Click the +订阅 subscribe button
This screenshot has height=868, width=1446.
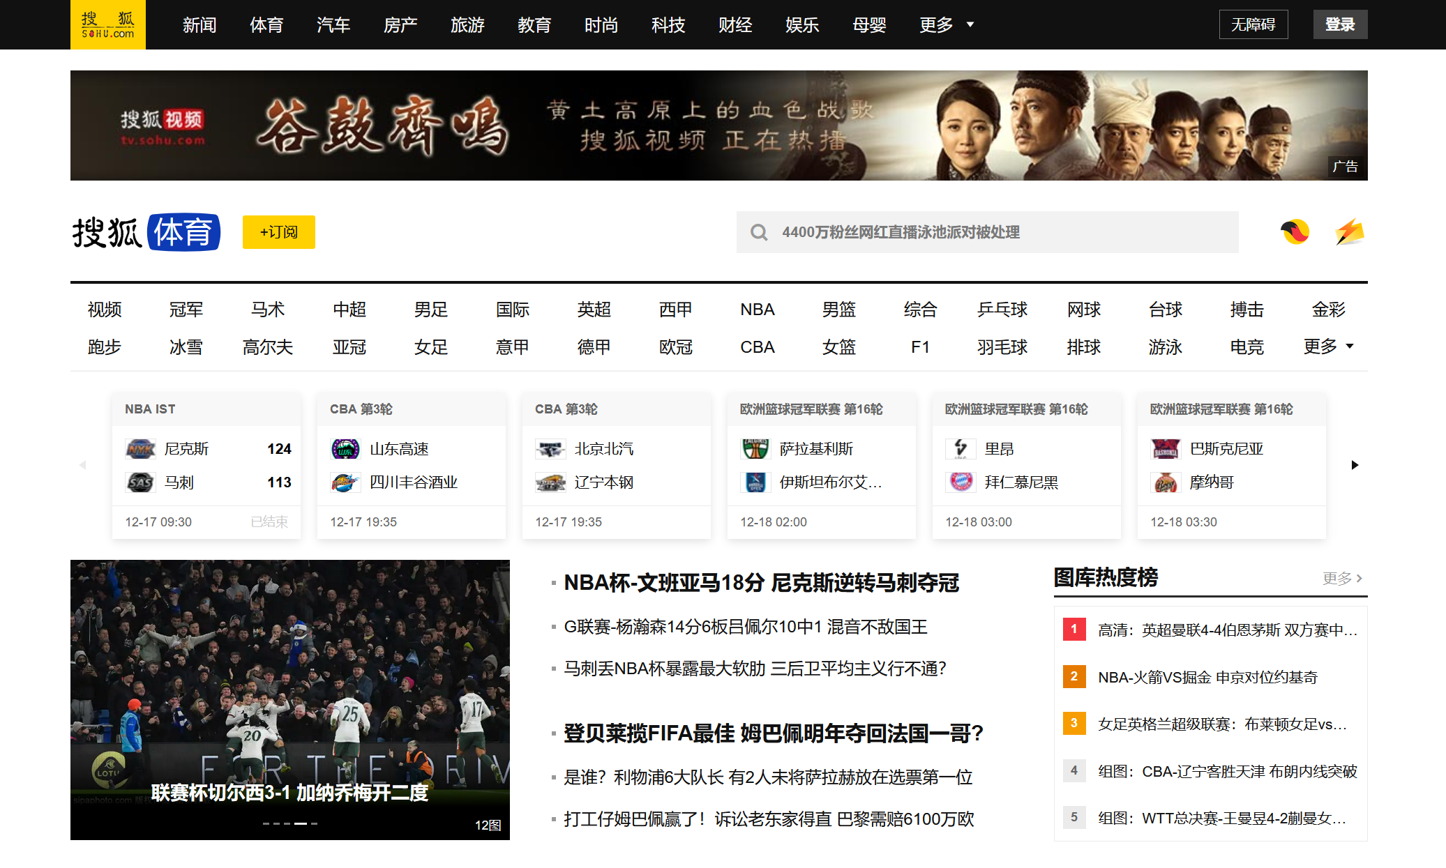tap(278, 232)
